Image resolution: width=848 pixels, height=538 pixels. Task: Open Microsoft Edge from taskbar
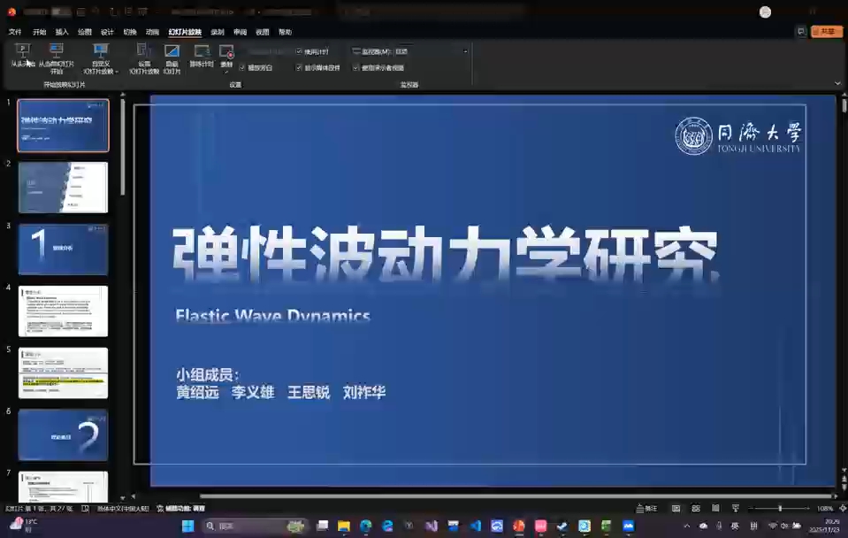(365, 526)
